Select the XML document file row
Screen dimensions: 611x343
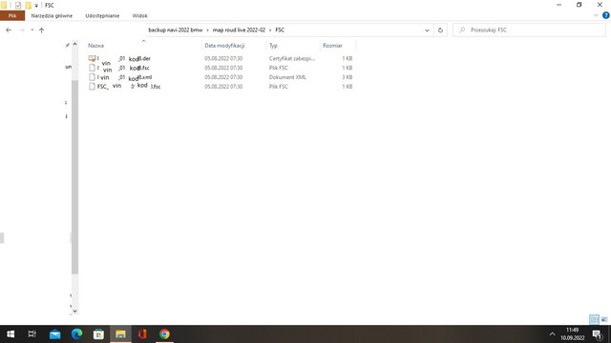point(221,77)
